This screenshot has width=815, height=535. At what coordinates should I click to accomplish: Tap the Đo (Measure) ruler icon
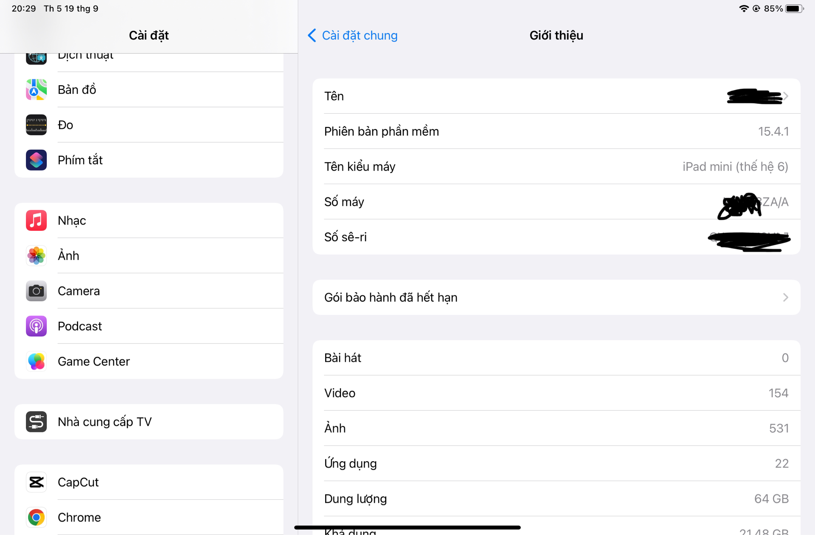coord(36,125)
